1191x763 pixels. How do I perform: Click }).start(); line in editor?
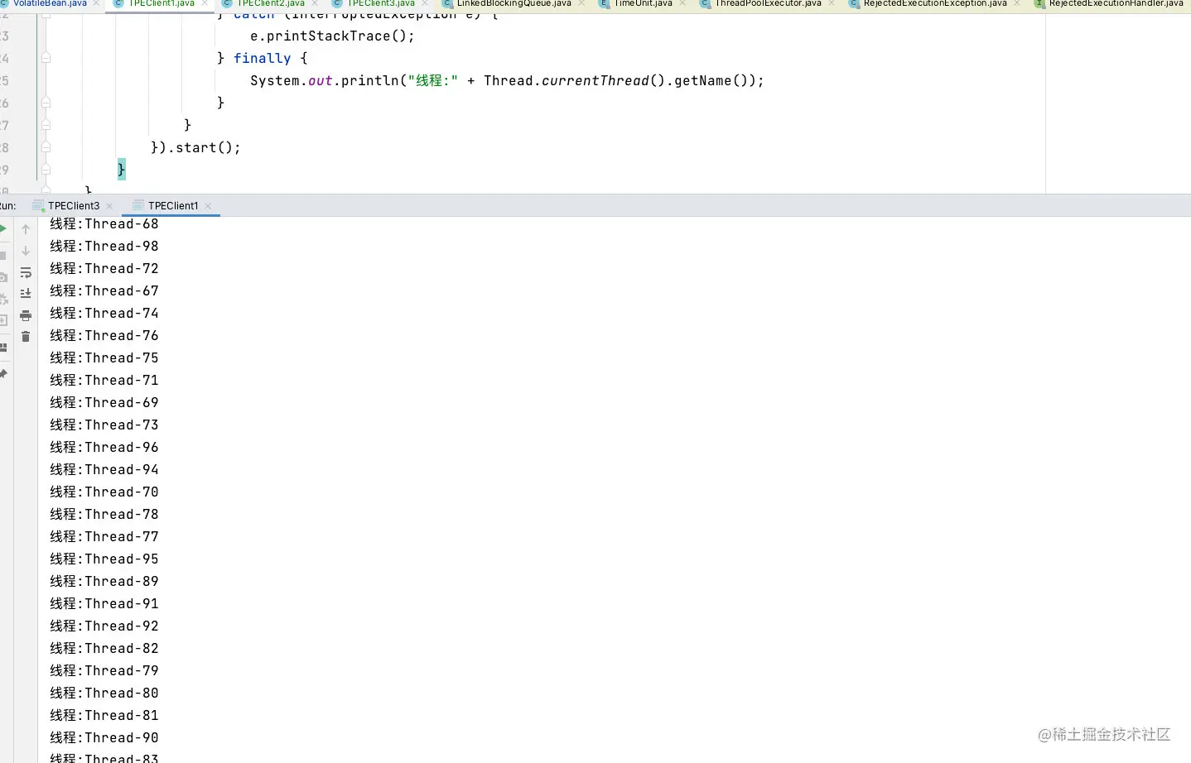coord(195,147)
